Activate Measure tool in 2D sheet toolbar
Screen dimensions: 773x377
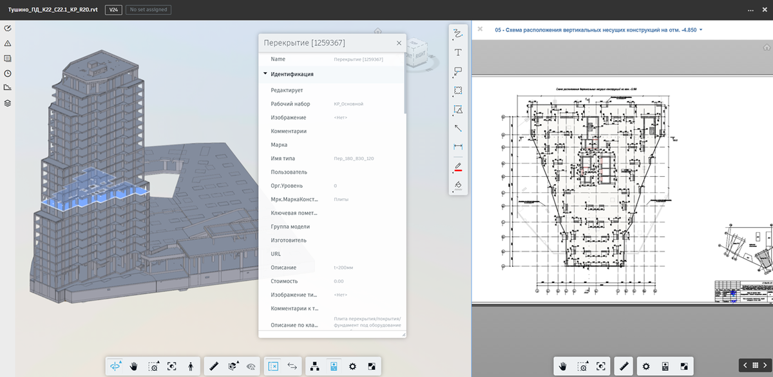tap(623, 365)
